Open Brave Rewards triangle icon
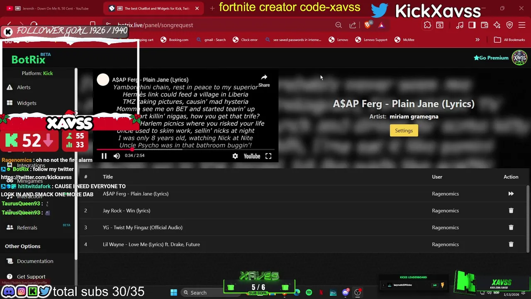Screen dimensions: 531x299 click(381, 25)
